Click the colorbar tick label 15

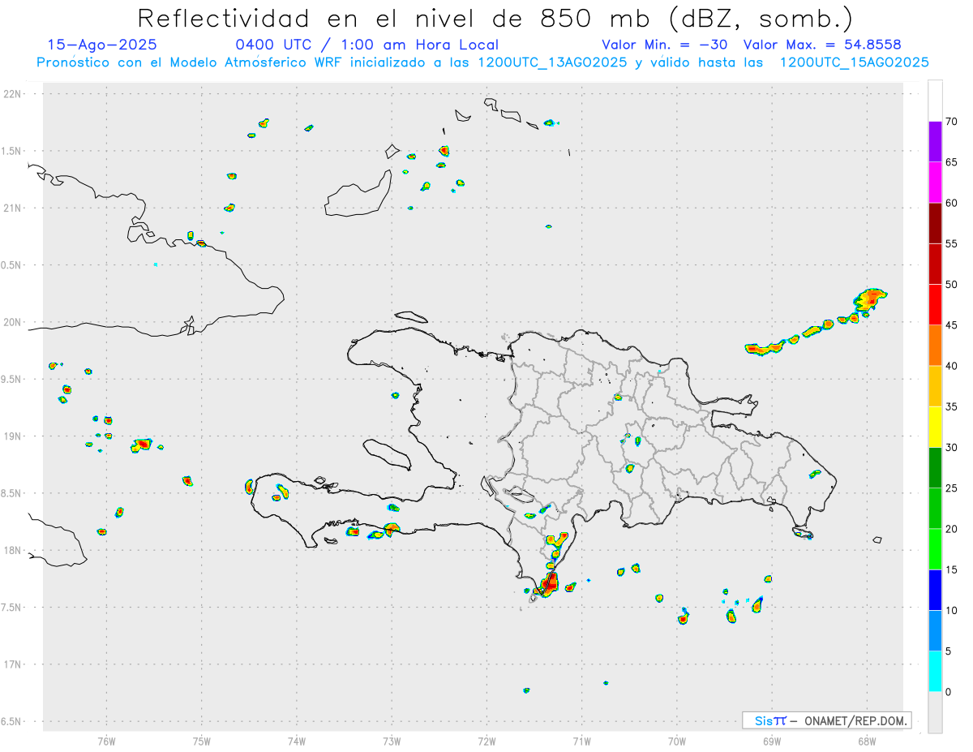tap(951, 569)
